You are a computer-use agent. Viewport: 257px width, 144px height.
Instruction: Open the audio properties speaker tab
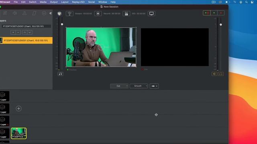[x=15, y=13]
